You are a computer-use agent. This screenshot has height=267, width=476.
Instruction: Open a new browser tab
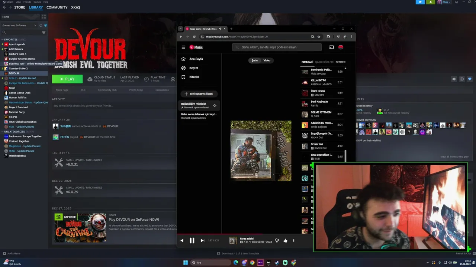click(231, 29)
